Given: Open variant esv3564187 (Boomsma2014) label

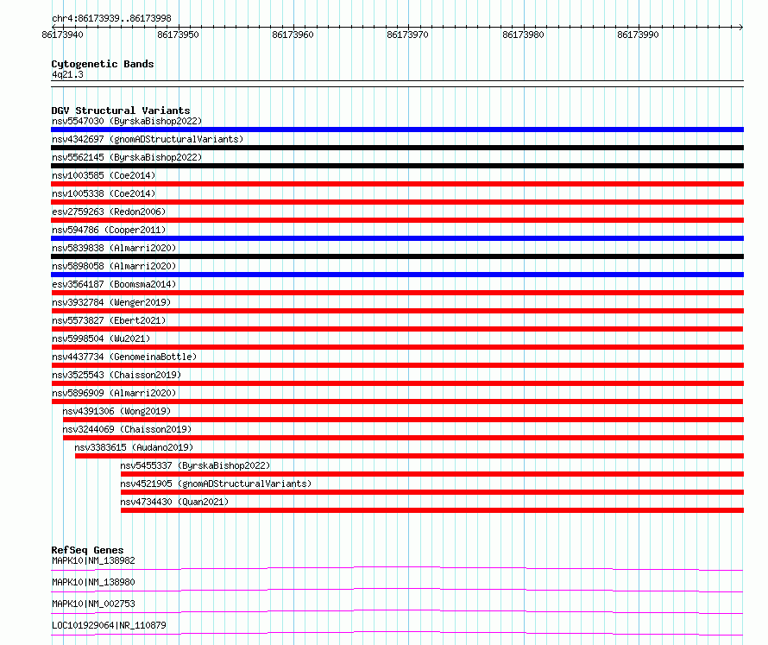Looking at the screenshot, I should point(114,284).
